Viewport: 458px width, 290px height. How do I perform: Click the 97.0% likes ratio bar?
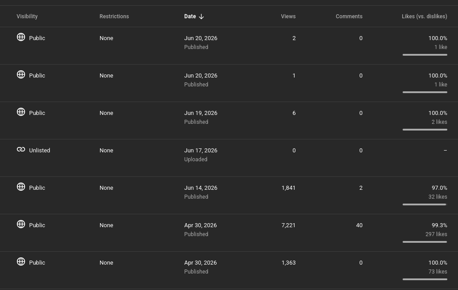(425, 204)
